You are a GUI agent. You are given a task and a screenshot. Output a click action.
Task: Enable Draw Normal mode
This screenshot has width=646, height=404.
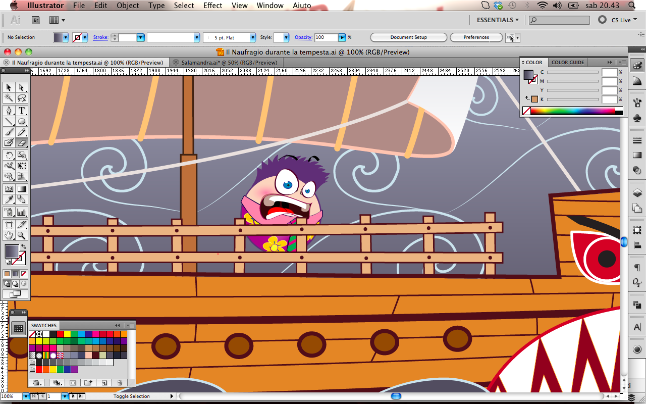(x=7, y=284)
